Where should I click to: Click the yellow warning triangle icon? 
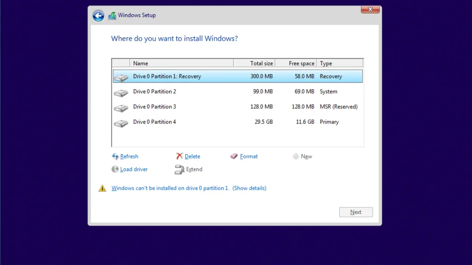[x=102, y=188]
